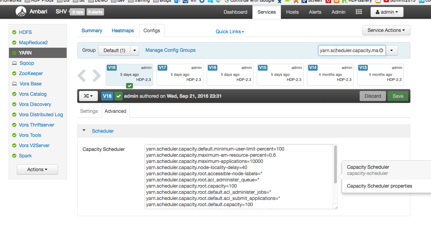Open the admin user dropdown menu
Viewport: 431px width, 225px height.
tap(387, 12)
